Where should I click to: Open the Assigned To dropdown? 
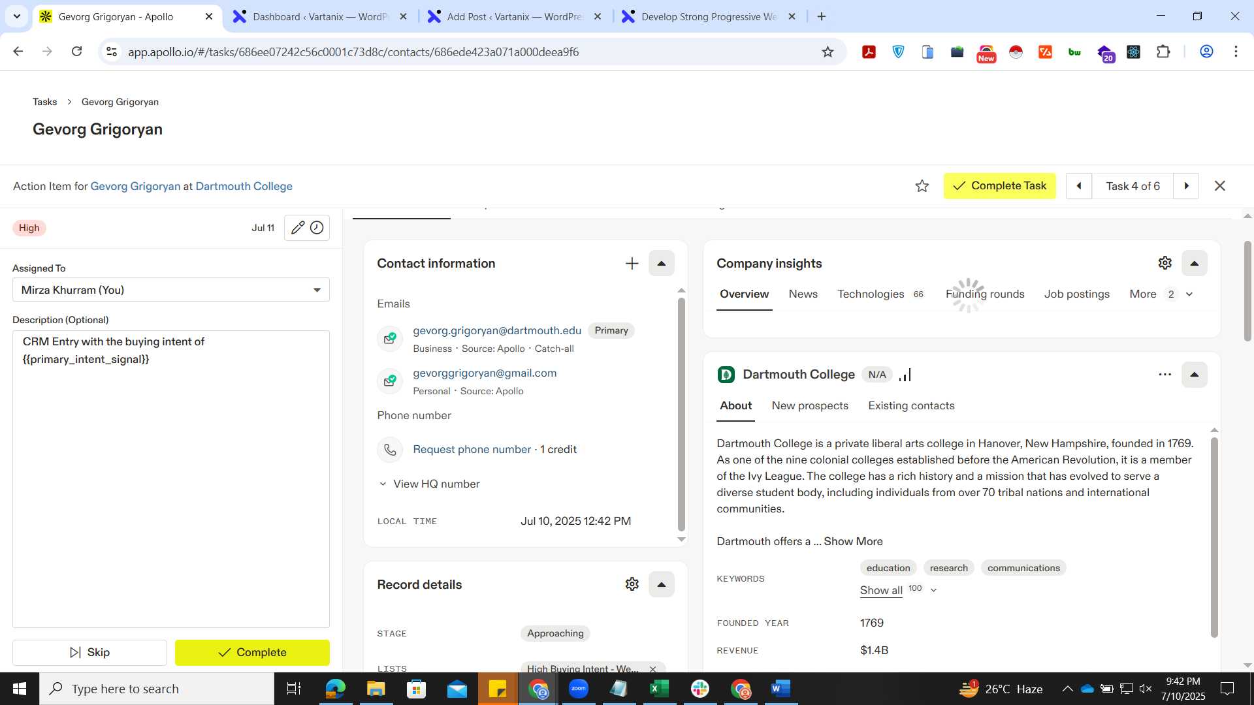tap(170, 290)
